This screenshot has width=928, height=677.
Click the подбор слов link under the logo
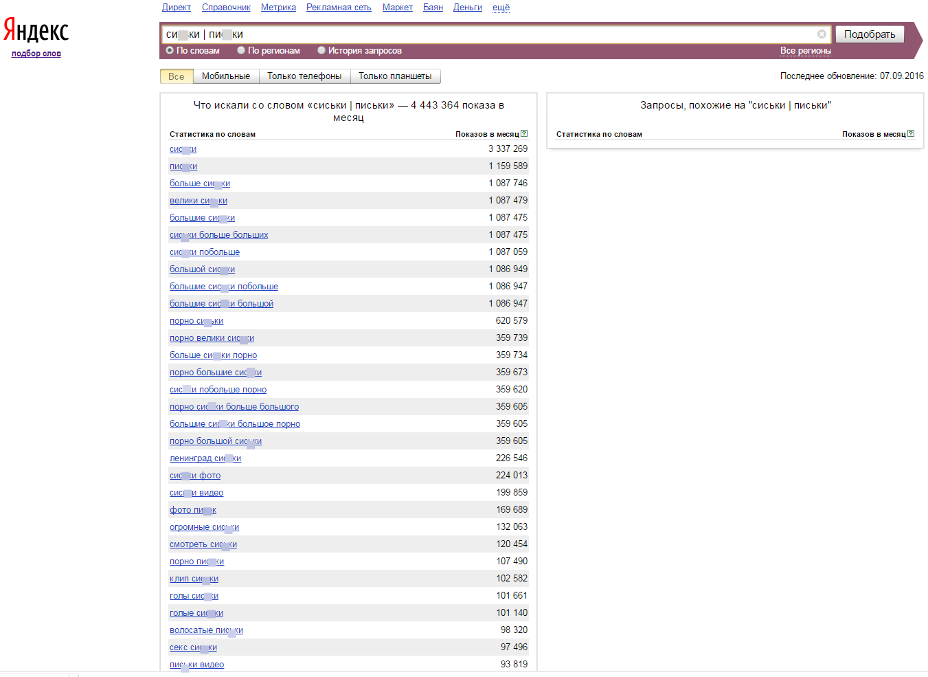point(36,54)
